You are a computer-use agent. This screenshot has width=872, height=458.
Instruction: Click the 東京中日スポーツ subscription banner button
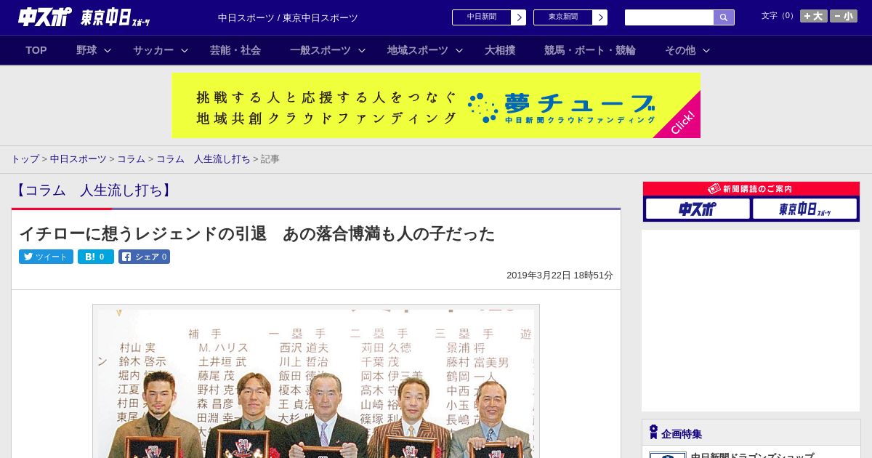tap(804, 209)
